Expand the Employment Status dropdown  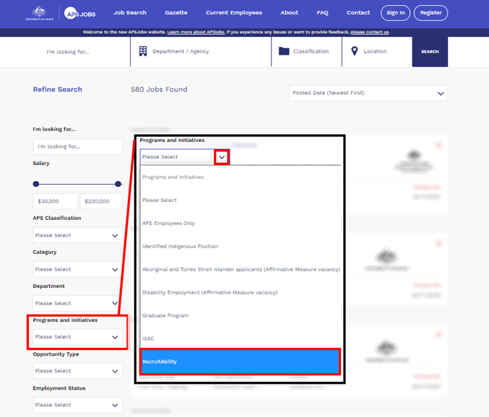[x=78, y=405]
